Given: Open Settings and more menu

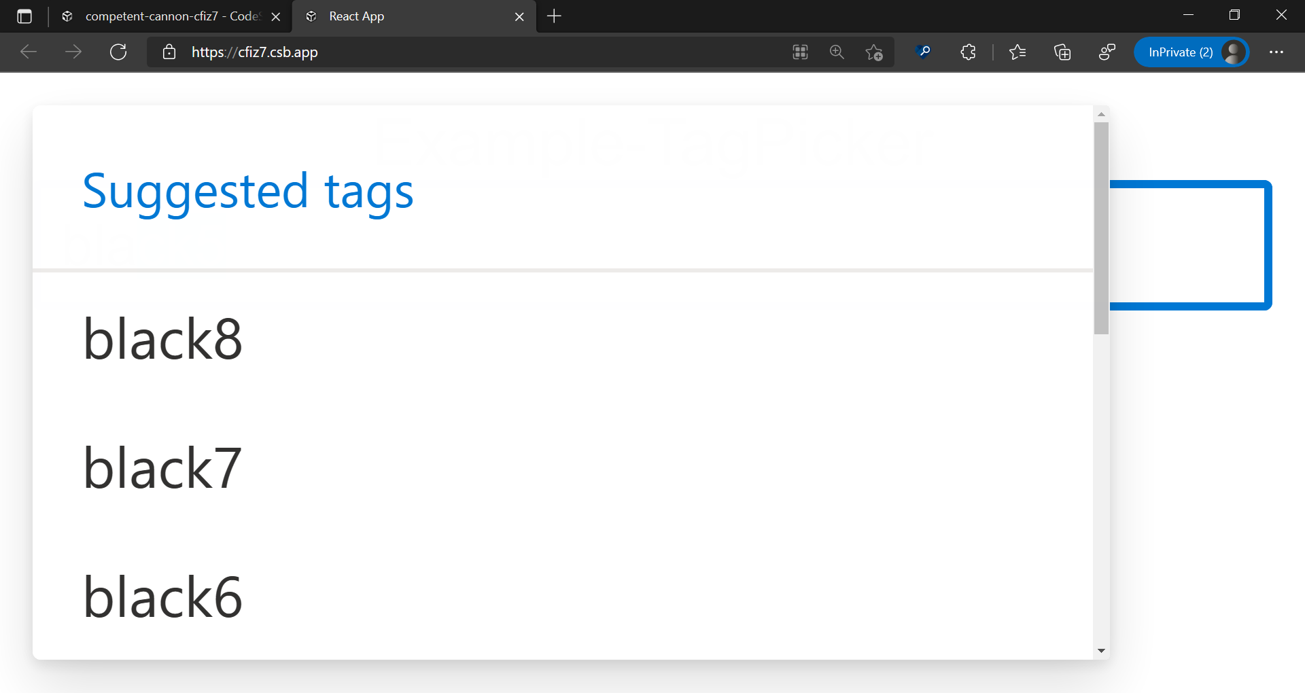Looking at the screenshot, I should pos(1276,52).
